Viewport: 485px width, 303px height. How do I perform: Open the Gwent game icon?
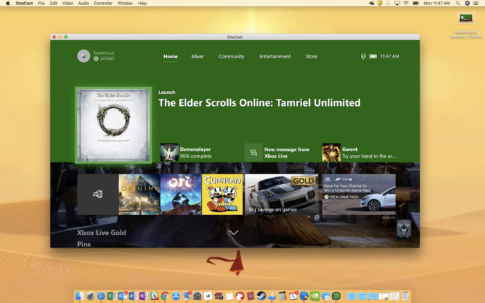tap(331, 152)
